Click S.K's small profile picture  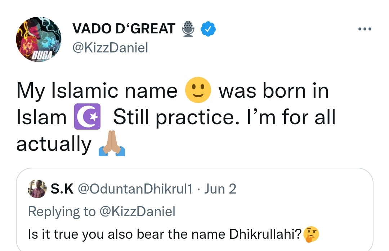click(x=37, y=189)
